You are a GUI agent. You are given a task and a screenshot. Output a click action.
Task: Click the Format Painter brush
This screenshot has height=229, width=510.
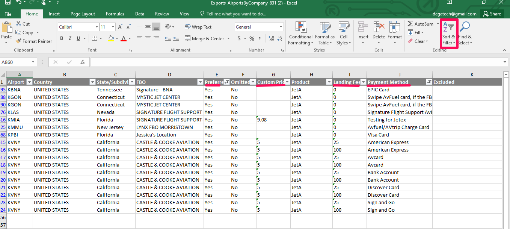[x=19, y=41]
